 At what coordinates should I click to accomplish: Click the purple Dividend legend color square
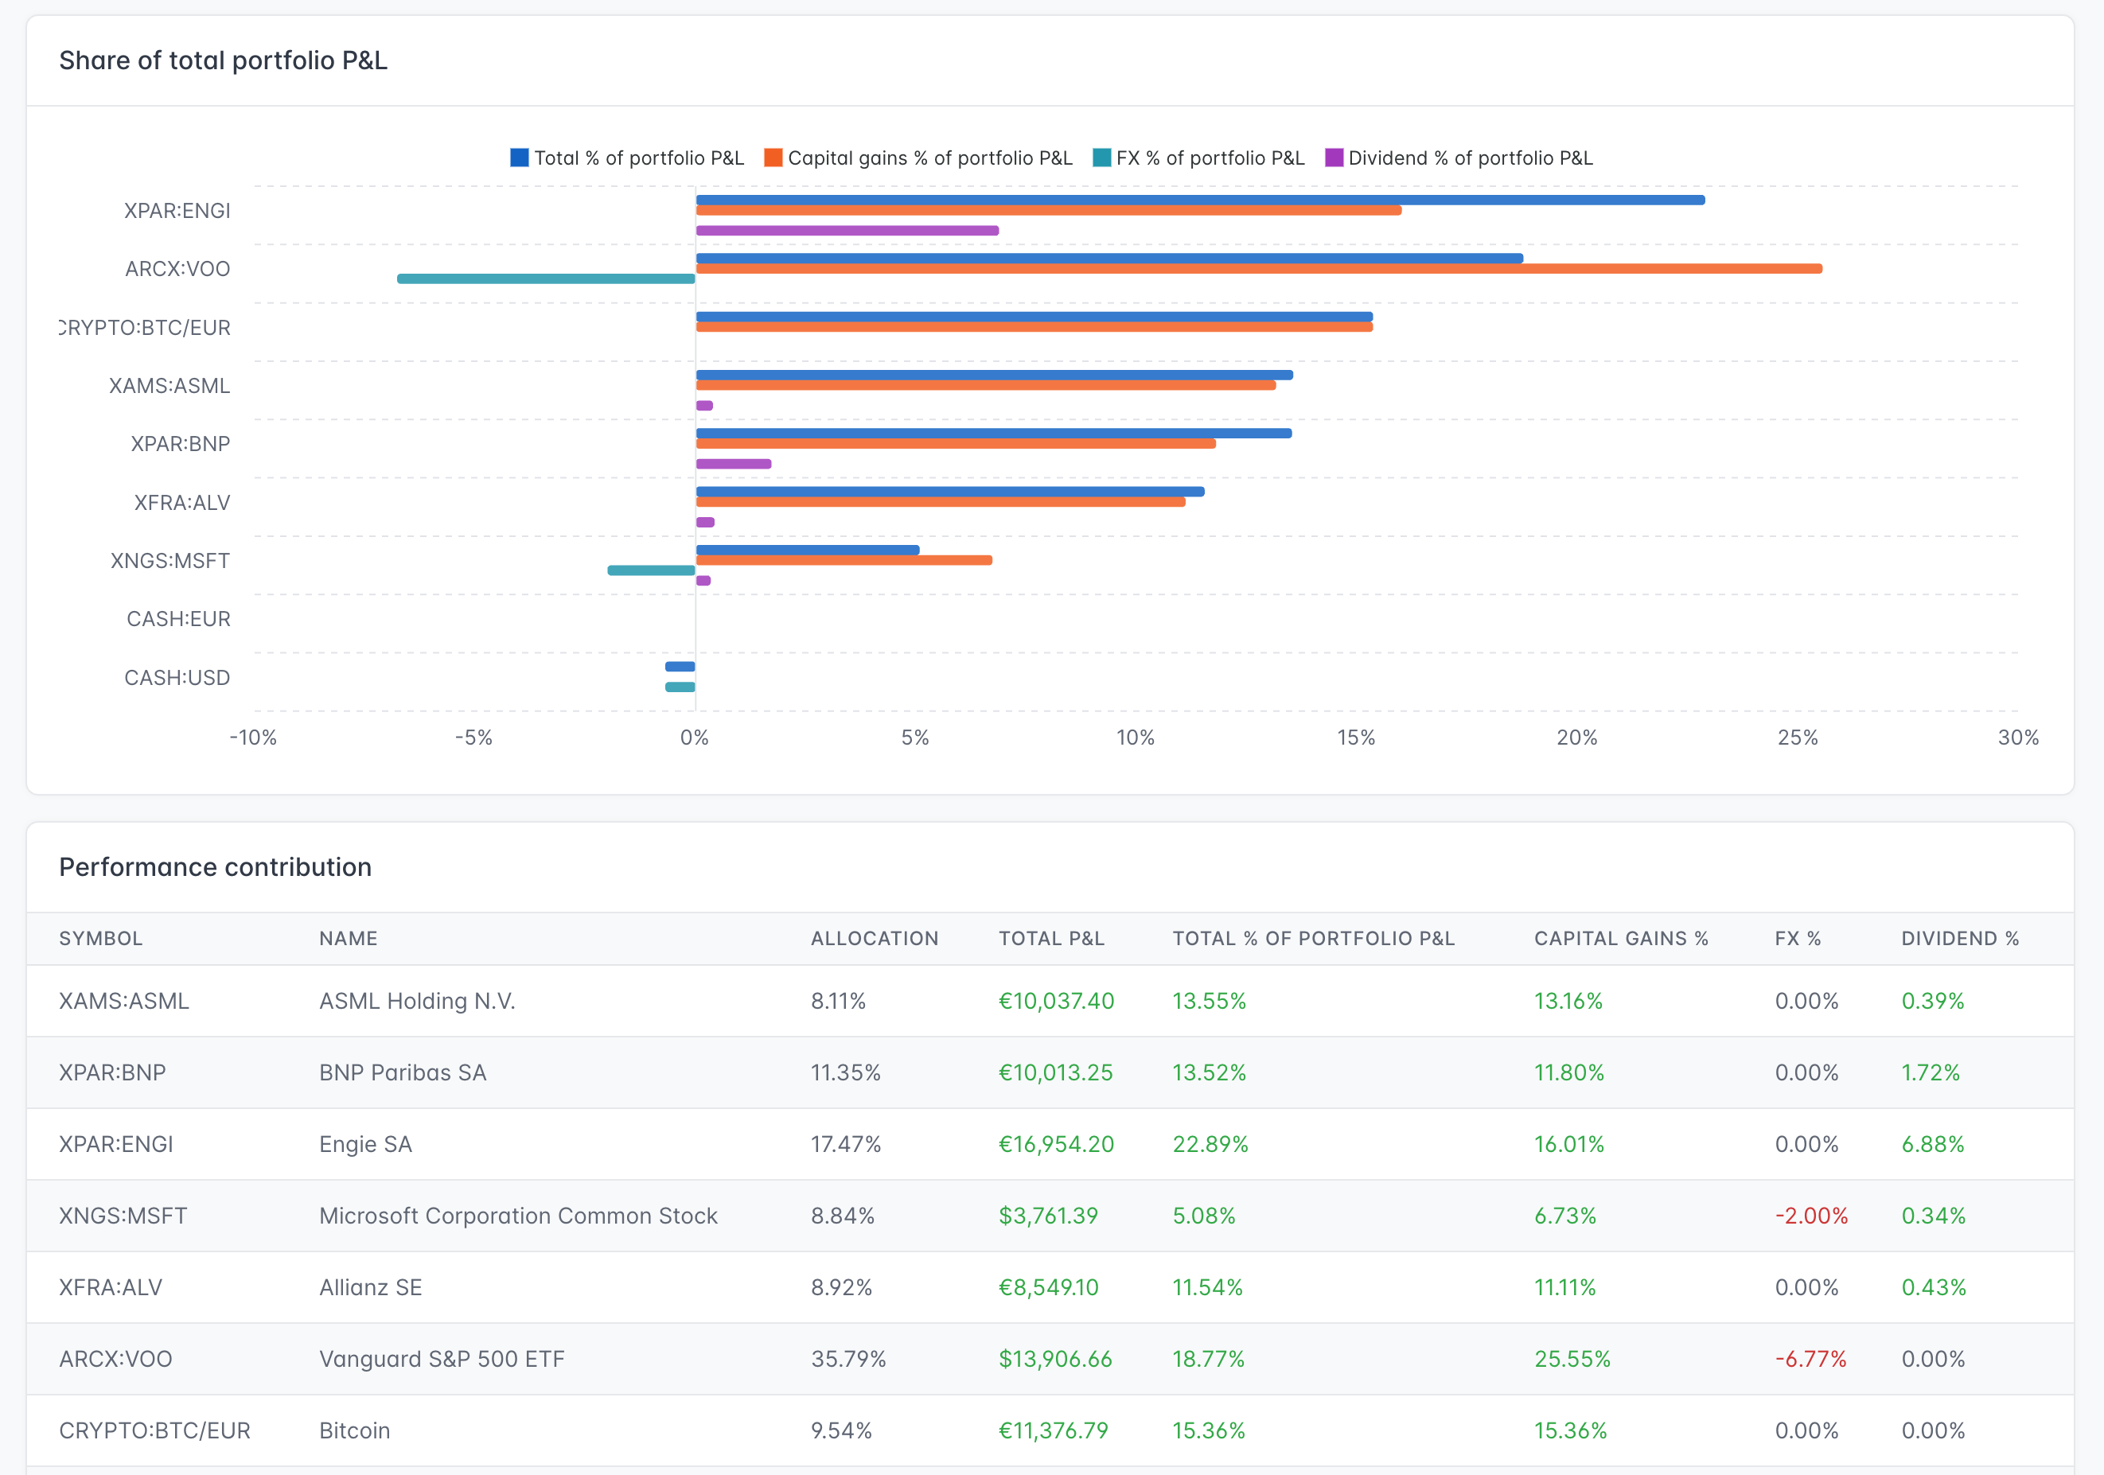click(x=1334, y=158)
